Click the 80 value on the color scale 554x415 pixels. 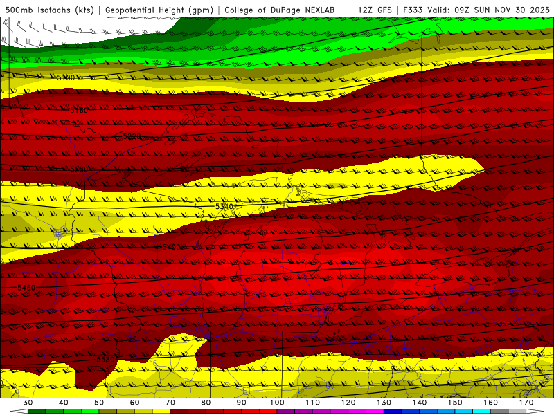(206, 403)
